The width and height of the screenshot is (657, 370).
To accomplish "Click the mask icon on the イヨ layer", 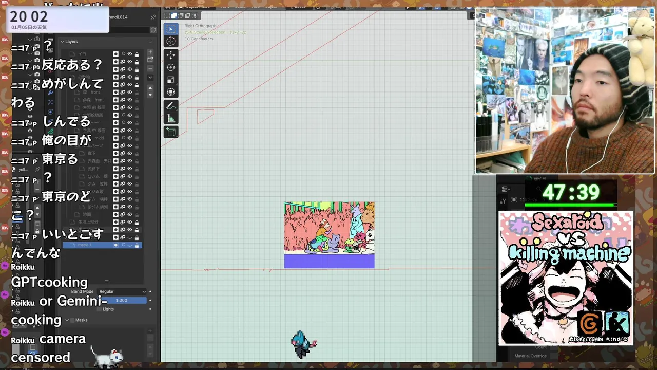I will pyautogui.click(x=116, y=54).
